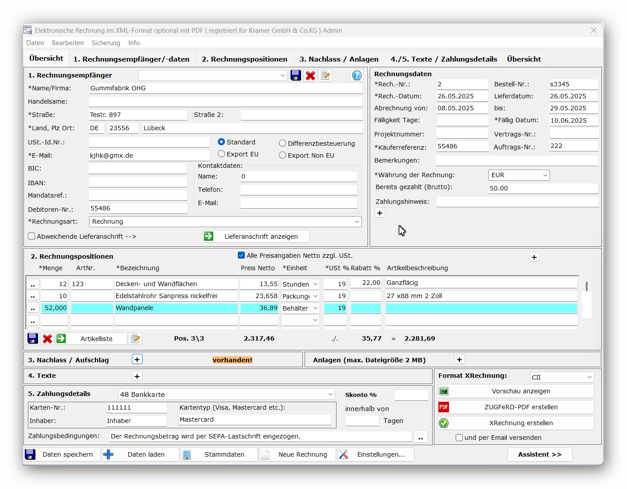This screenshot has width=627, height=489.
Task: Enable the Abweichende Lieferanschrift checkbox
Action: point(32,237)
